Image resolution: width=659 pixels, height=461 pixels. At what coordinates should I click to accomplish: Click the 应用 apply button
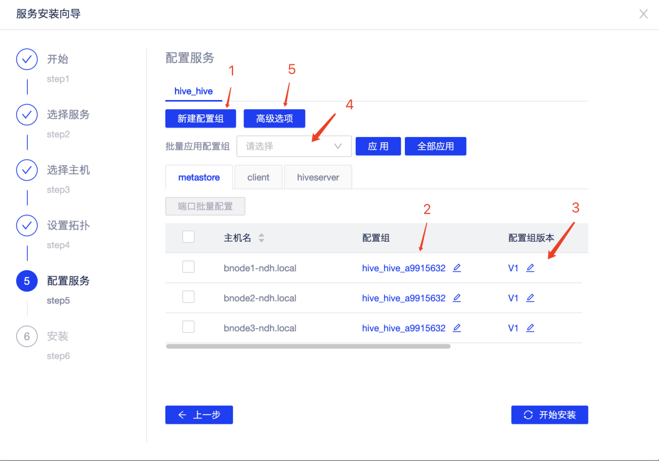[378, 146]
